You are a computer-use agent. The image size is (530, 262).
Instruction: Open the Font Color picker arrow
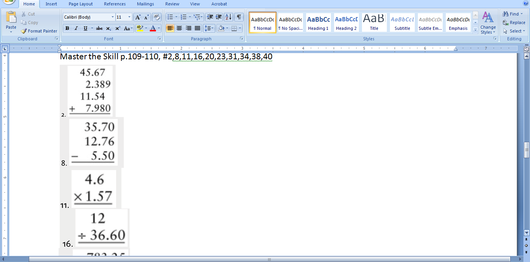pos(159,29)
